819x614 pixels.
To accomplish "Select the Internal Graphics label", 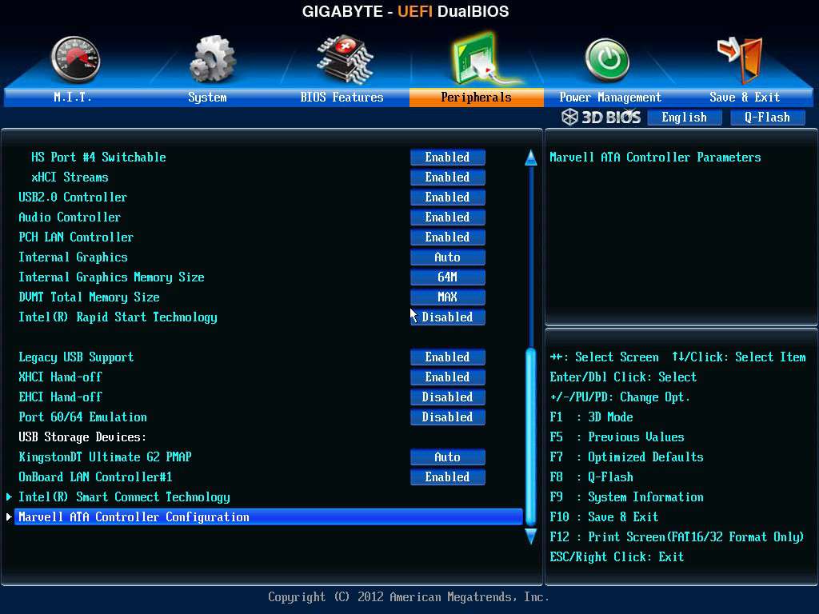I will [x=73, y=257].
